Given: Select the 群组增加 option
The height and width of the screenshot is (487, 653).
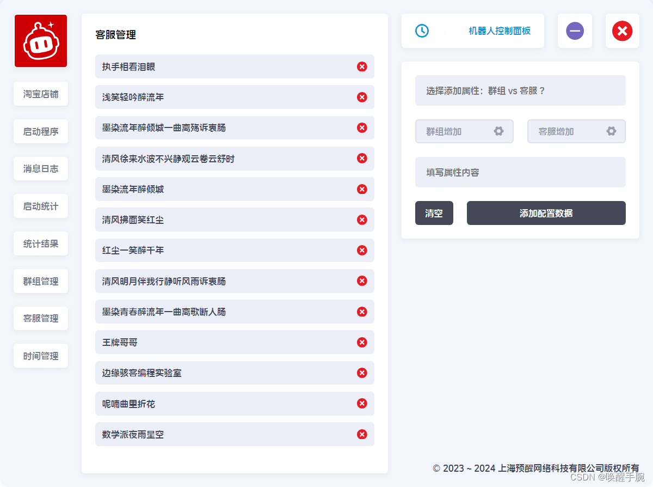Looking at the screenshot, I should (464, 131).
